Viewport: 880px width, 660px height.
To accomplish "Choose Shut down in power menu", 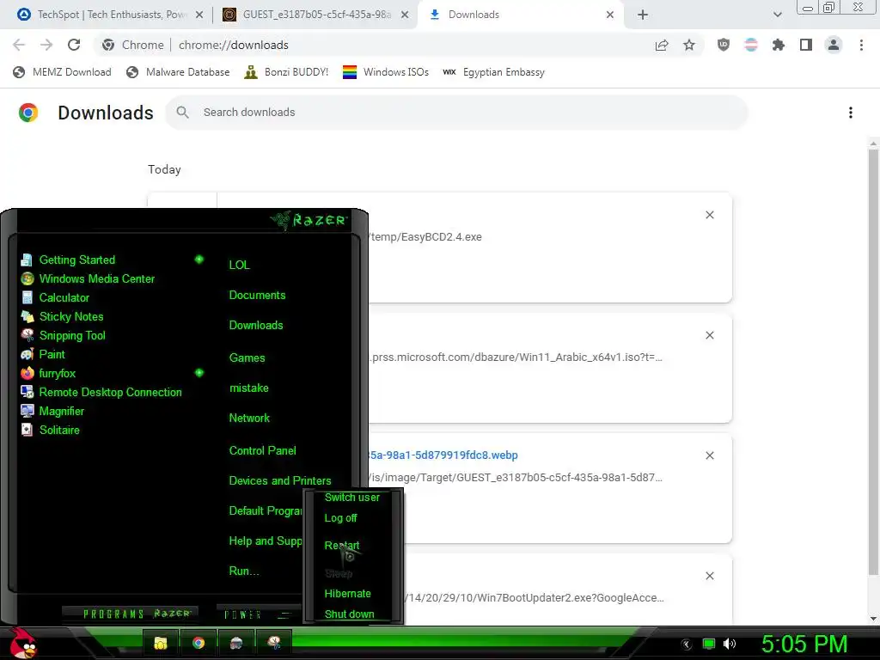I will point(349,614).
